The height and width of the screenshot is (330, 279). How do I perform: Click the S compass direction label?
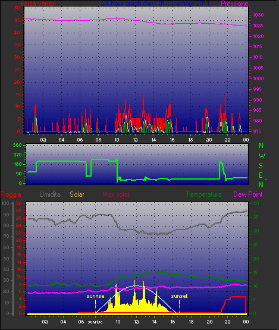261,166
